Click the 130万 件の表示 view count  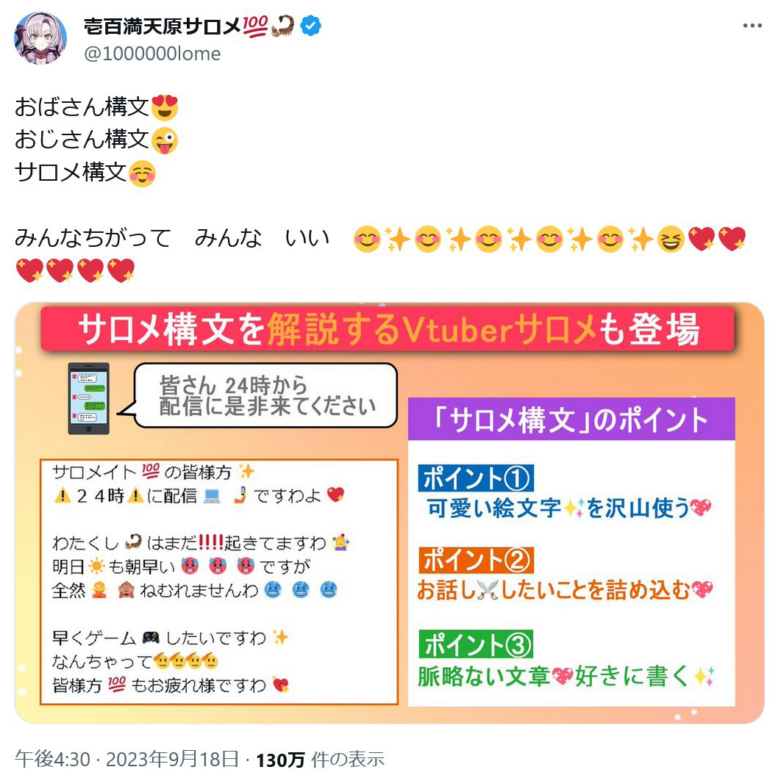click(x=320, y=759)
